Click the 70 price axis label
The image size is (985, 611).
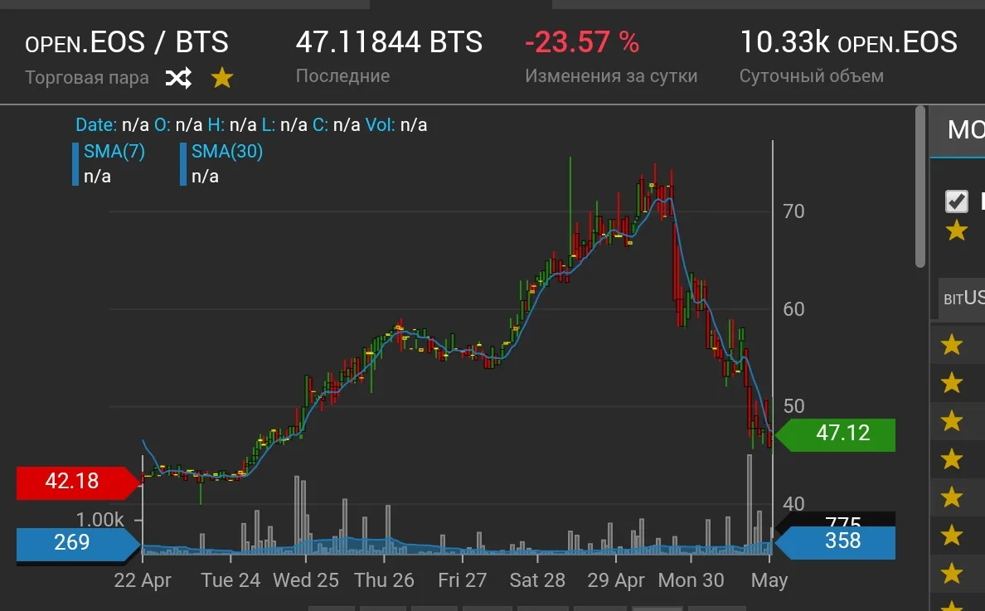[793, 211]
